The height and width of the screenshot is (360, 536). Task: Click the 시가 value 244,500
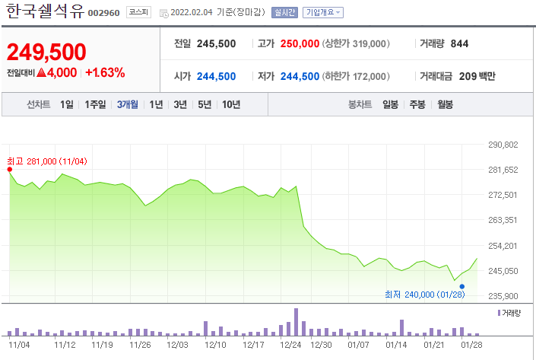(216, 76)
